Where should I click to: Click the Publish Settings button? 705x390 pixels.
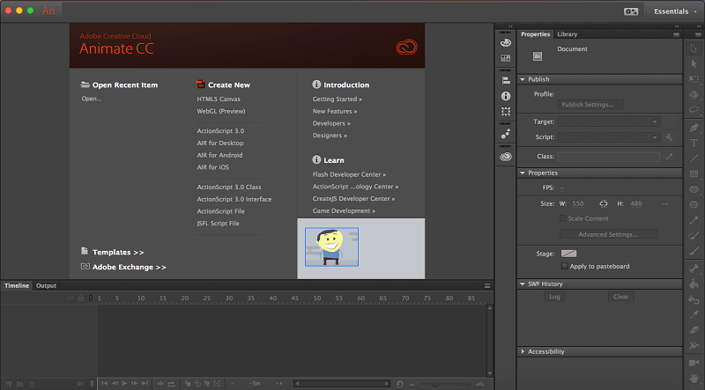pyautogui.click(x=590, y=105)
